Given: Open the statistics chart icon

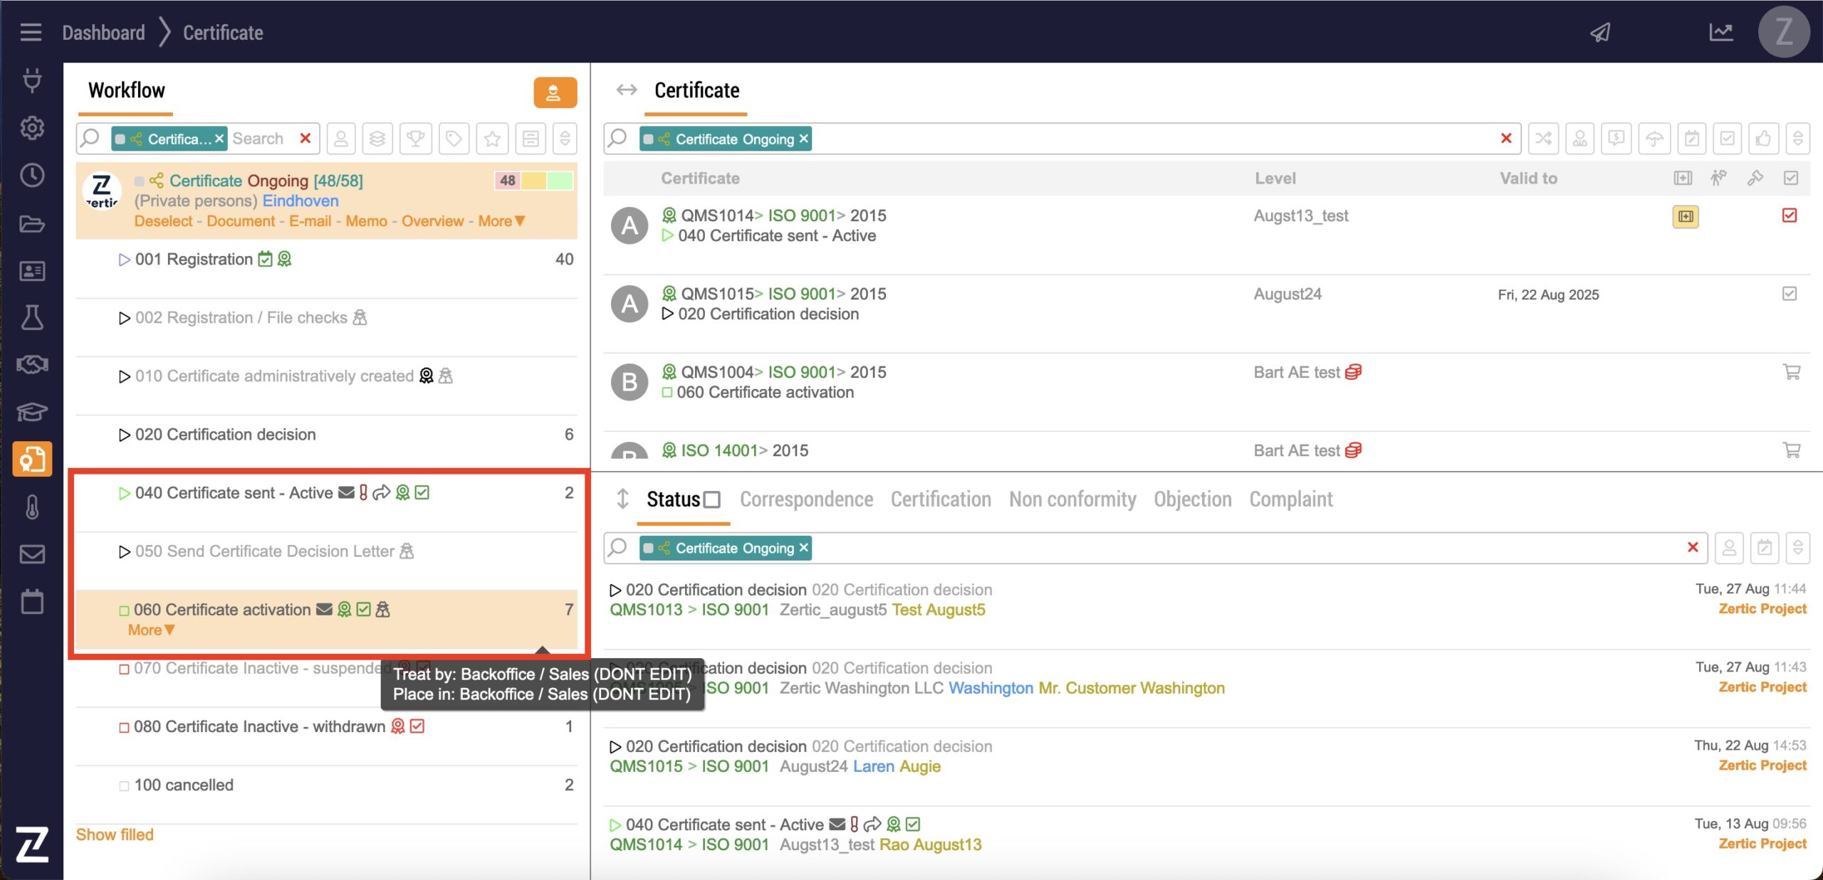Looking at the screenshot, I should point(1720,33).
